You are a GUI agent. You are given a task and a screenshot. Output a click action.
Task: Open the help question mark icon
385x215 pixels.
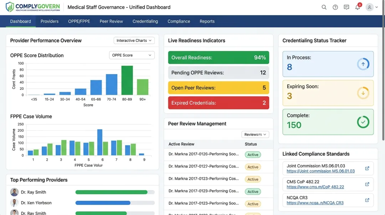tap(335, 7)
